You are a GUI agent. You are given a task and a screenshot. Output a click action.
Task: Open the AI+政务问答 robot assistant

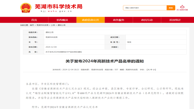[182, 8]
